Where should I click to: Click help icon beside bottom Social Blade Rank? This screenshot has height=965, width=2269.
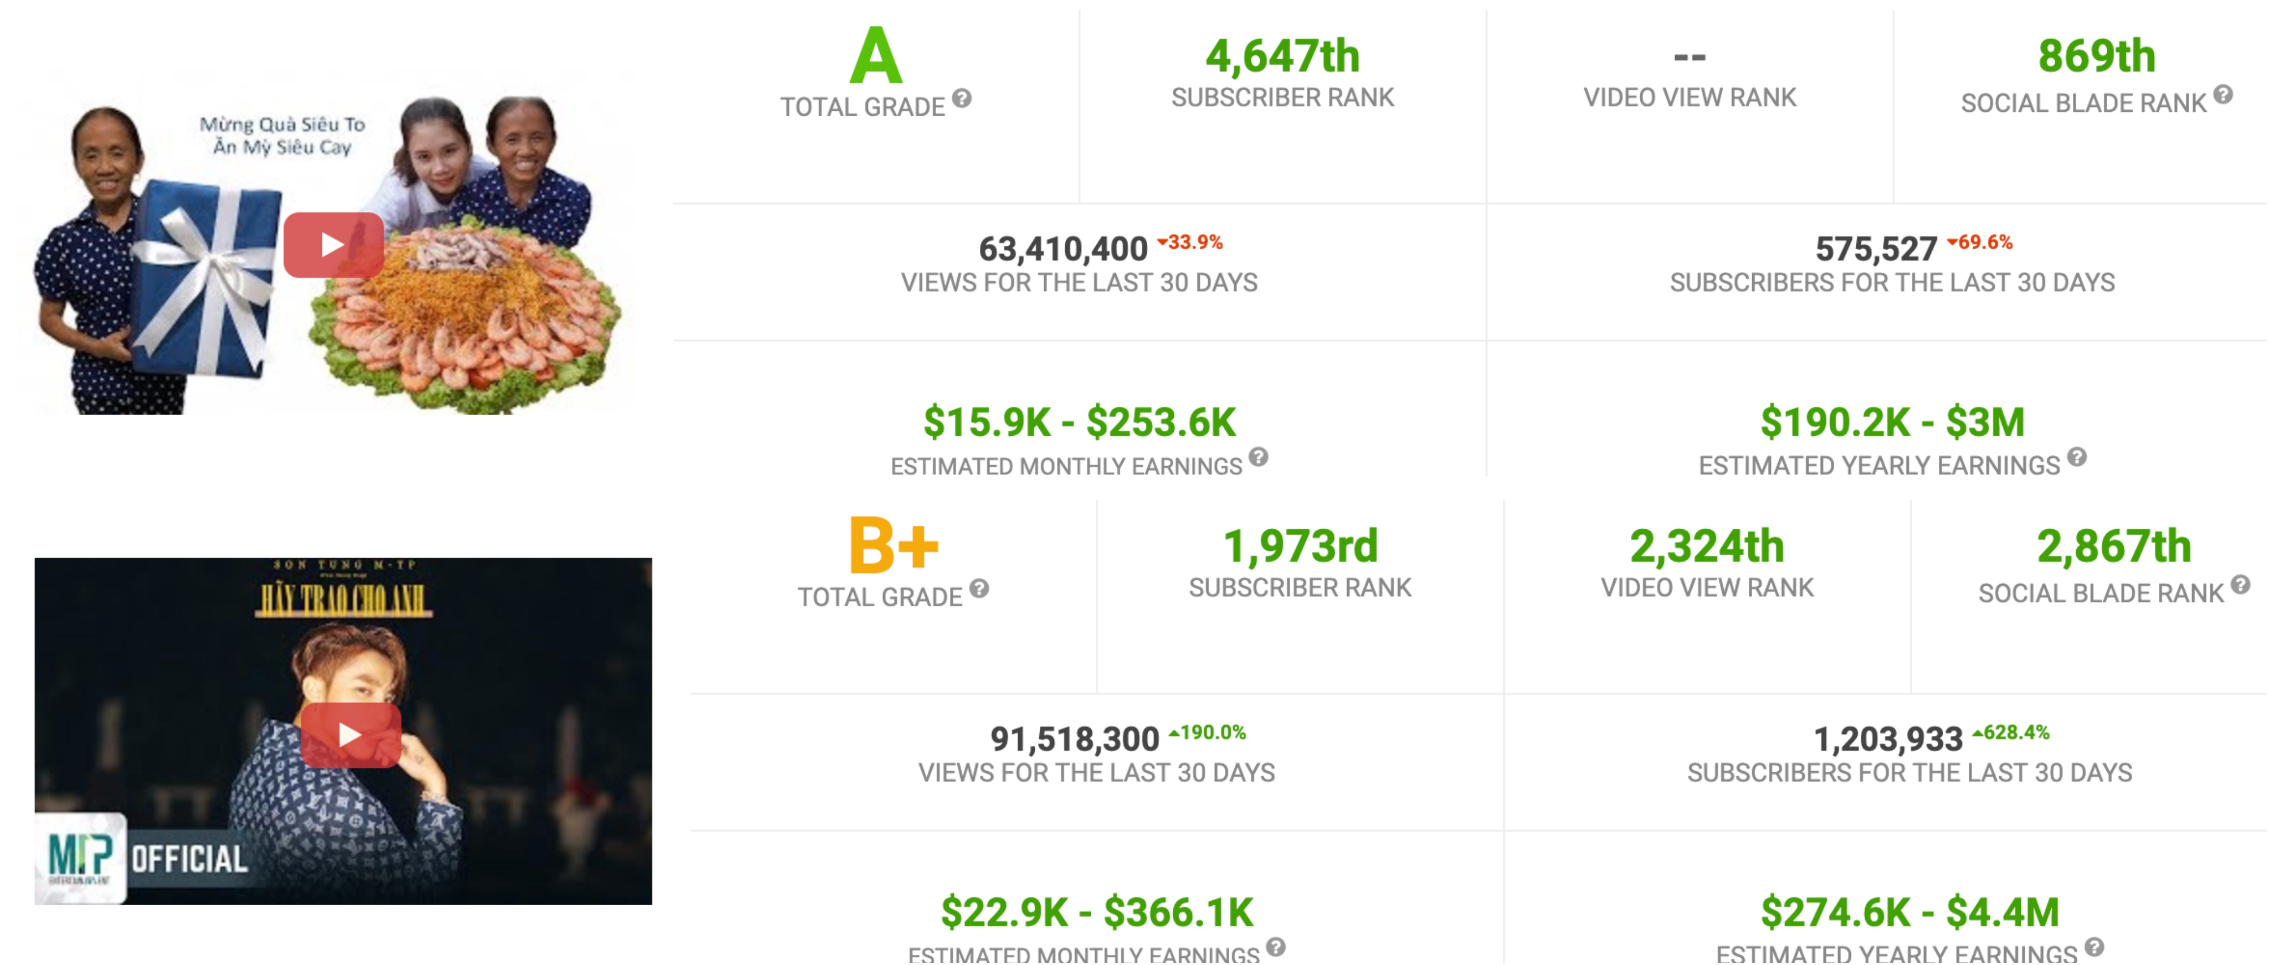click(2241, 585)
